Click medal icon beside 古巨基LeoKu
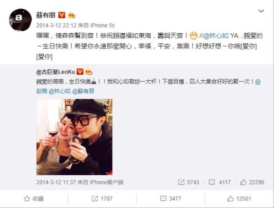Image resolution: width=274 pixels, height=208 pixels. [88, 72]
